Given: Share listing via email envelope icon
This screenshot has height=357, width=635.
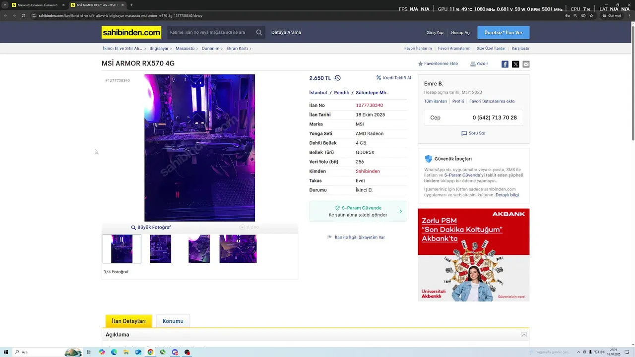Looking at the screenshot, I should 526,64.
